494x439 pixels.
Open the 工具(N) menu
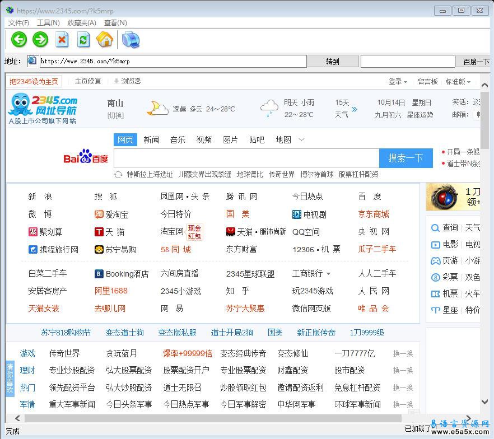48,22
